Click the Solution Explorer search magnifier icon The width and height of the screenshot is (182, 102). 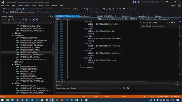coord(51,23)
